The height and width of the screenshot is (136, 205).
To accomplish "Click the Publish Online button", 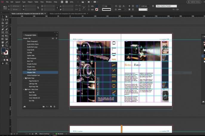I will (x=194, y=2).
